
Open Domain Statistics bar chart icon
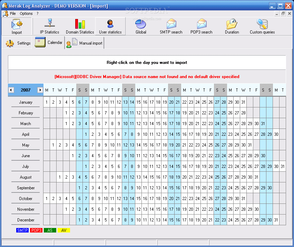point(80,24)
